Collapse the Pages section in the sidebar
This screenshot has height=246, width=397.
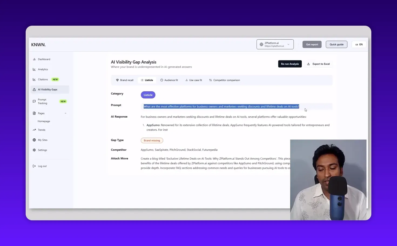pos(65,113)
